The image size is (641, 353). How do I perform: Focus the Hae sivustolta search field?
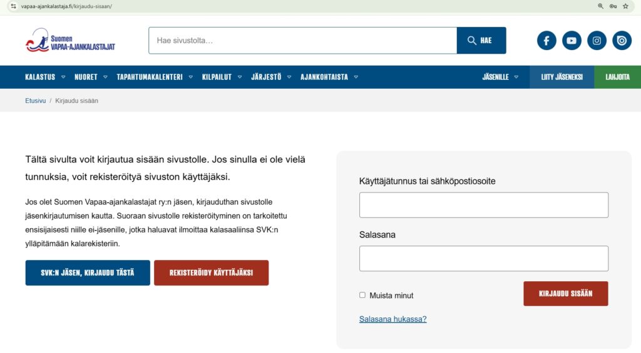point(302,41)
